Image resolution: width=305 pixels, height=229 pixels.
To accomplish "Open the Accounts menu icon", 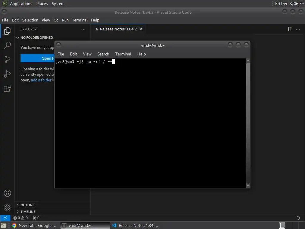I will pyautogui.click(x=7, y=193).
